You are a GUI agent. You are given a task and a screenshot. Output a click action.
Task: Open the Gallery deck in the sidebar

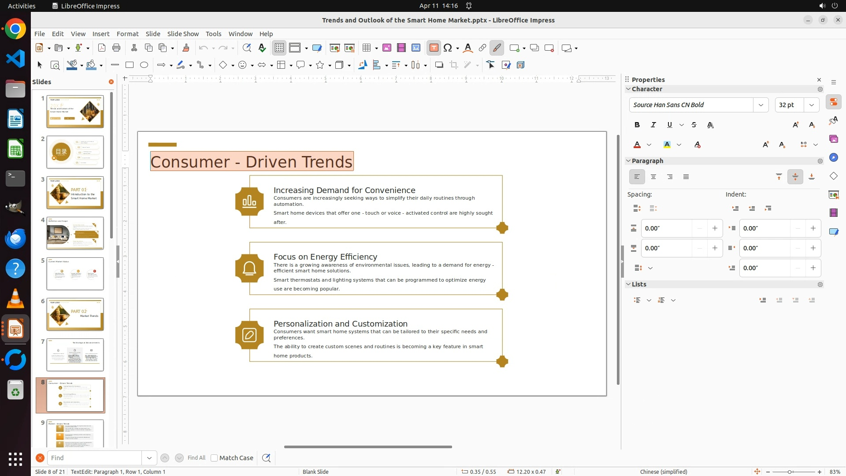point(833,139)
